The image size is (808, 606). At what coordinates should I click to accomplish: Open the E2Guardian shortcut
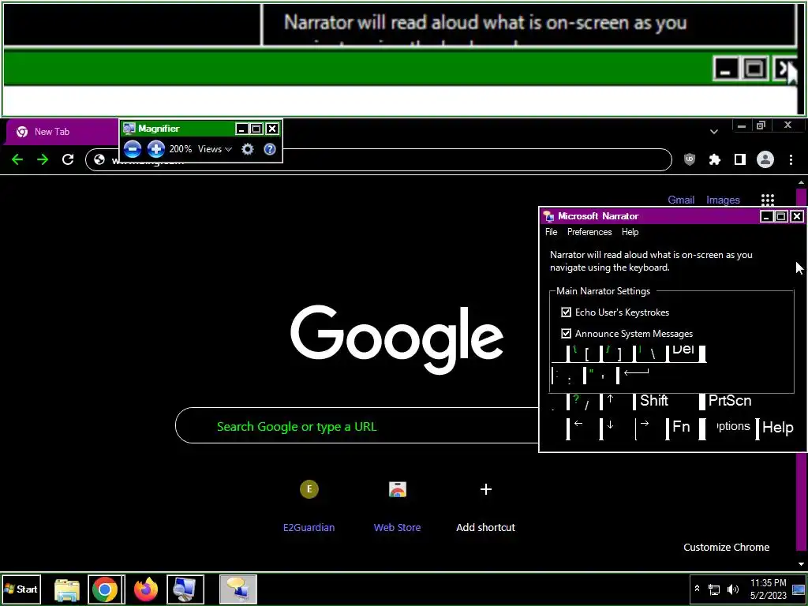[x=309, y=505]
